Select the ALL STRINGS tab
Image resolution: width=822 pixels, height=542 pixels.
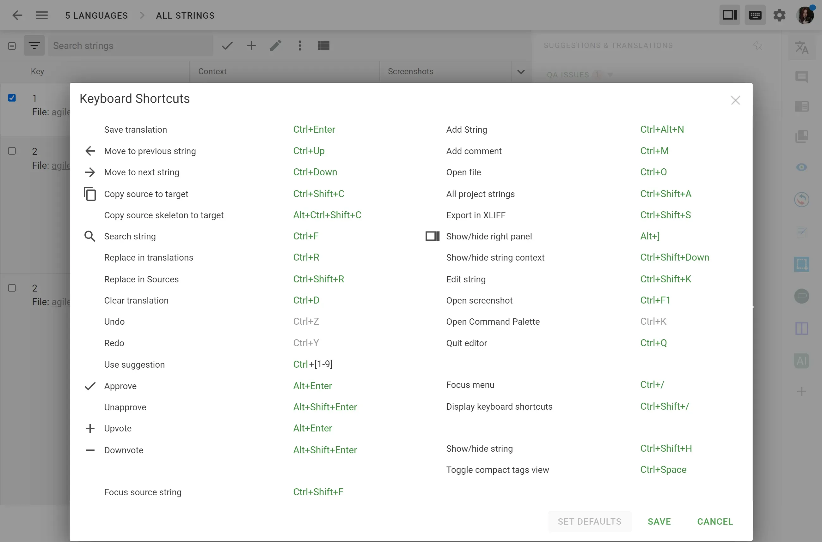point(185,15)
